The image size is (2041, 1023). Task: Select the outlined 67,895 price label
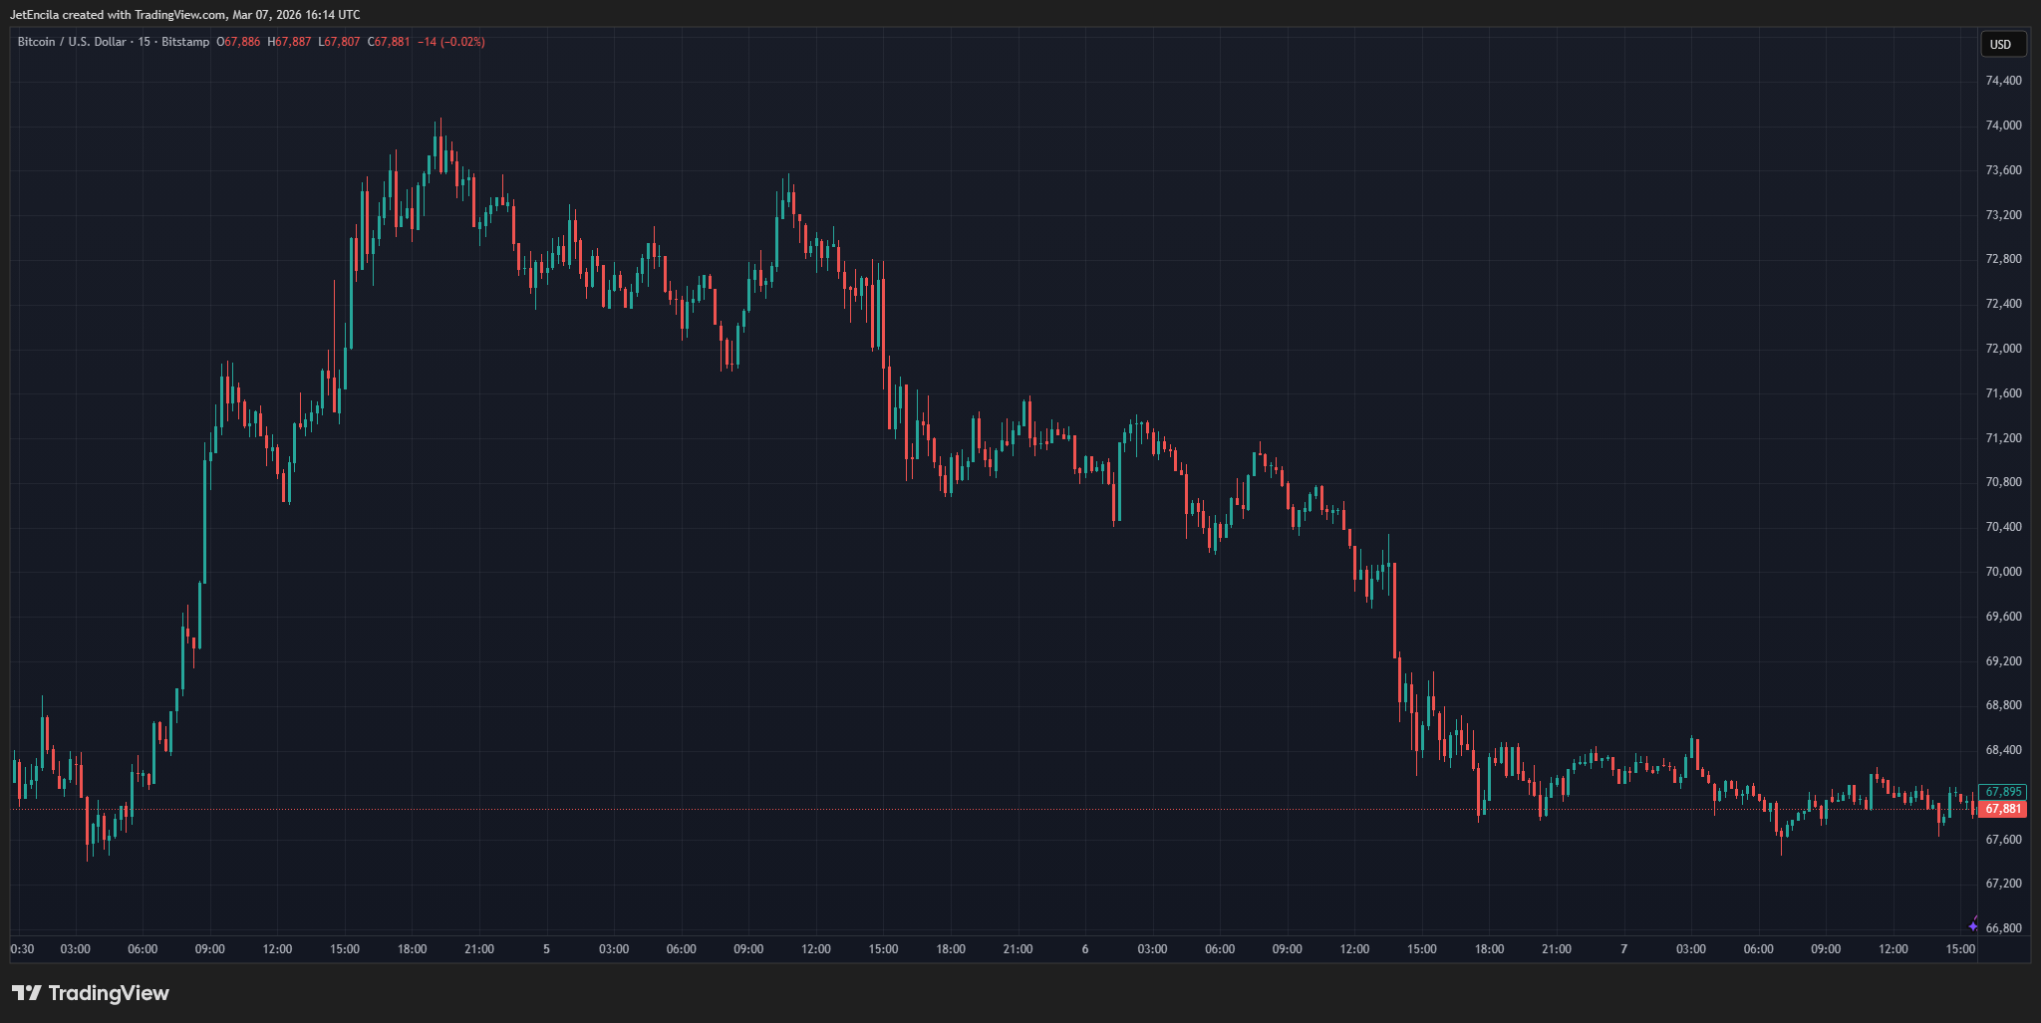pos(2003,792)
